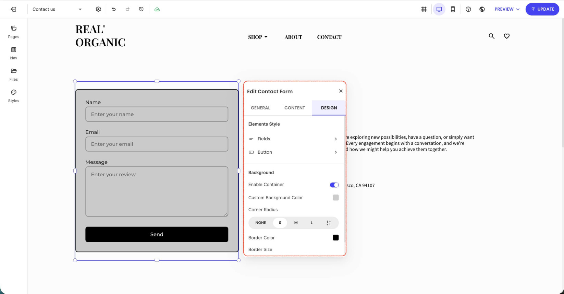
Task: Click the green cloud save status icon
Action: point(157,9)
